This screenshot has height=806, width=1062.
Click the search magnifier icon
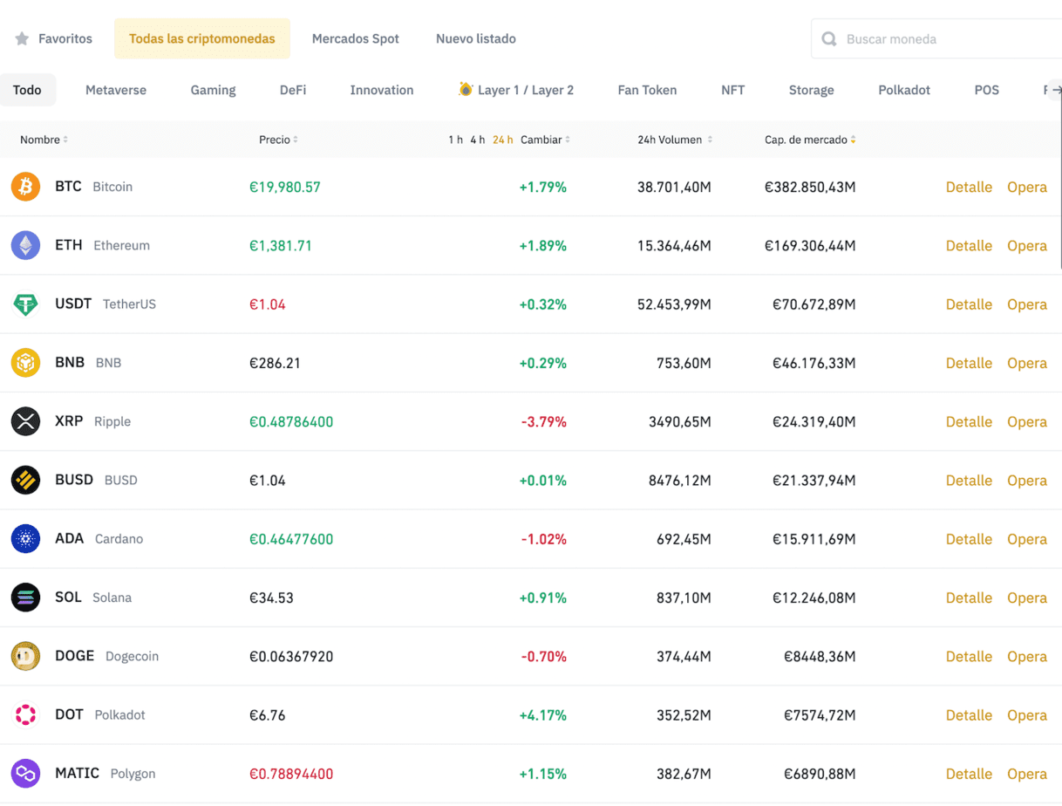[829, 39]
